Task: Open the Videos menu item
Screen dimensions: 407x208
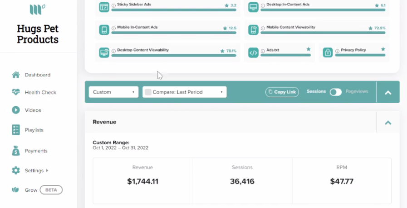Action: pyautogui.click(x=33, y=110)
